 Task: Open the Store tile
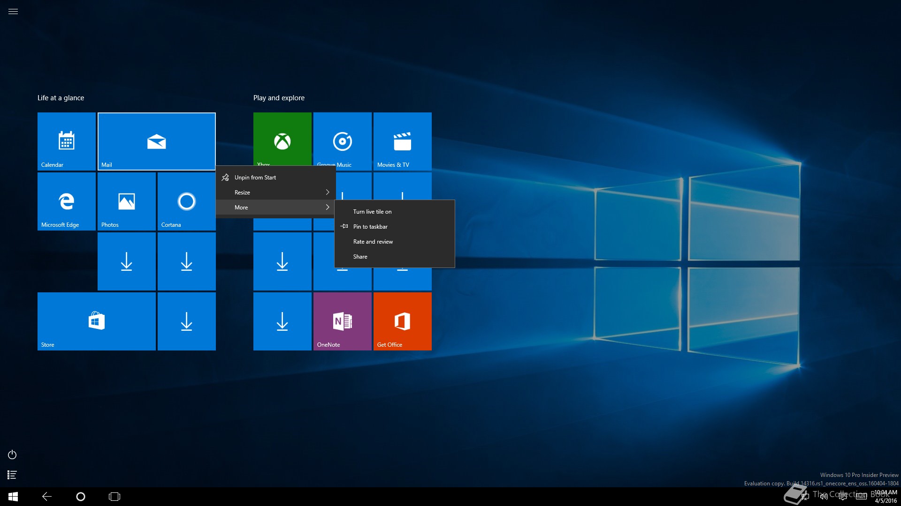pos(97,321)
